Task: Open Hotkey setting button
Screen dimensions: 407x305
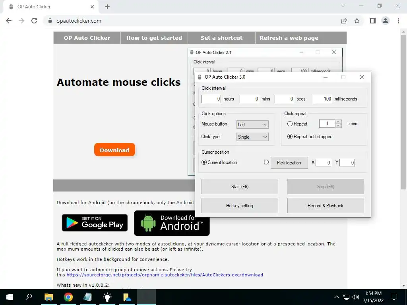Action: pyautogui.click(x=240, y=206)
